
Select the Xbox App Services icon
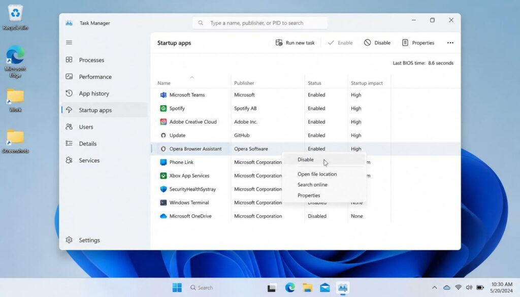pyautogui.click(x=163, y=176)
